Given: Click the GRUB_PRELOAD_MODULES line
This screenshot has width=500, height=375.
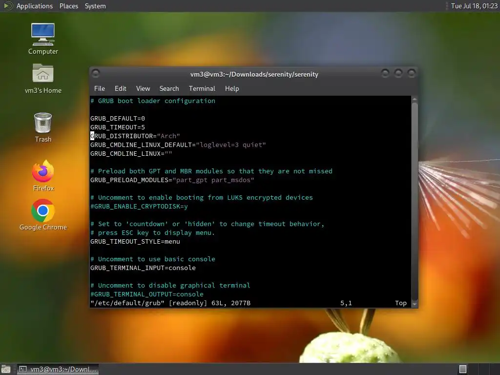Looking at the screenshot, I should tap(172, 180).
